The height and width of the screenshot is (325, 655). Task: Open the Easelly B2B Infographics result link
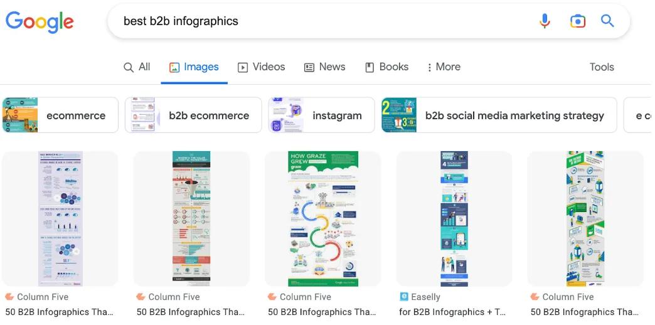coord(452,312)
